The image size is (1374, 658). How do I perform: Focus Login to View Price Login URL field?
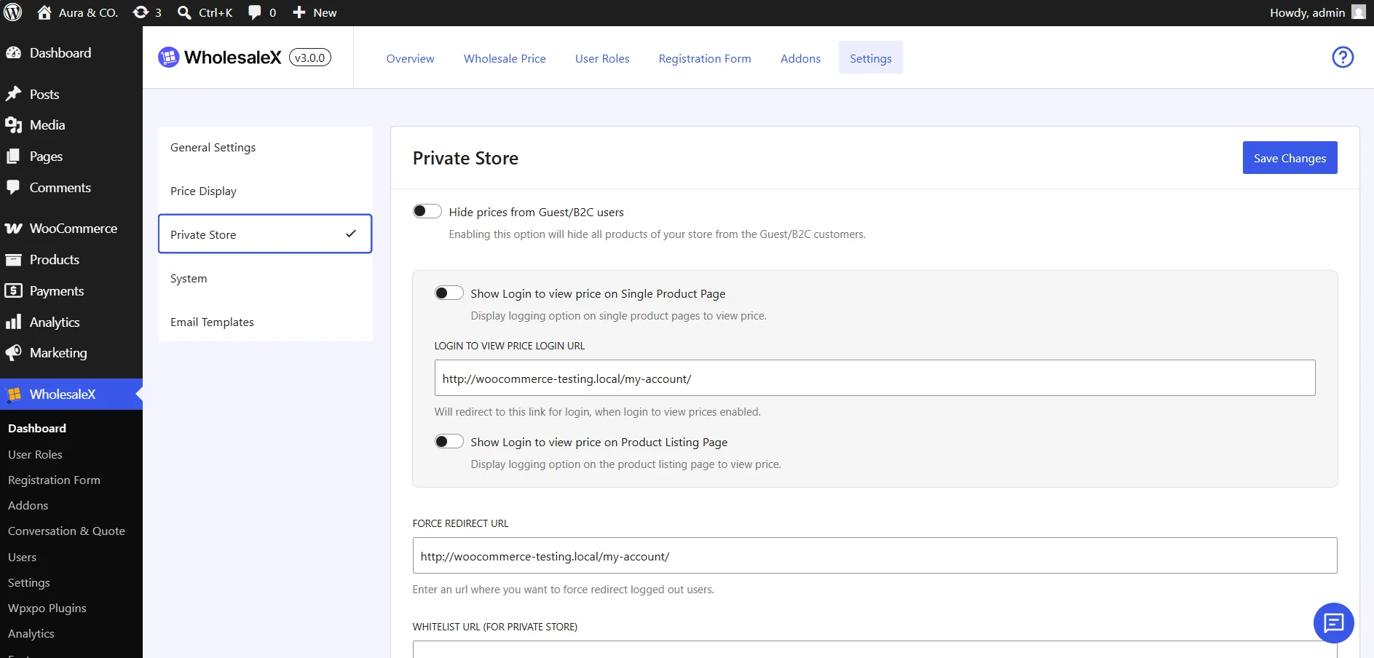point(874,378)
